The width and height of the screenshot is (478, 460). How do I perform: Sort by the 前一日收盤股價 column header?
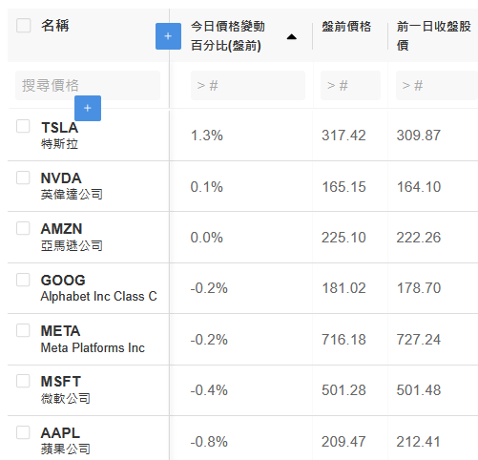(433, 35)
